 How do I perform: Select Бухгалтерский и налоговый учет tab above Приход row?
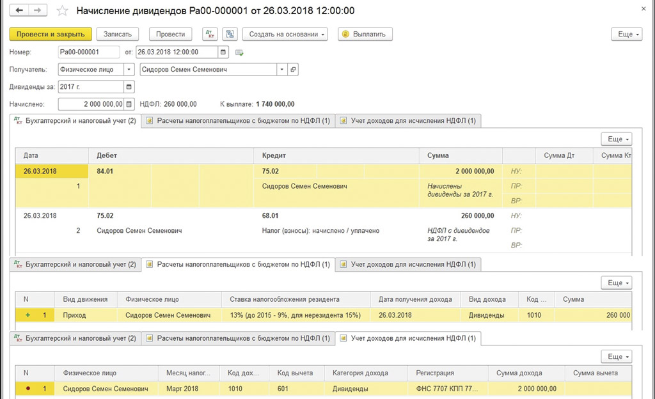(75, 265)
